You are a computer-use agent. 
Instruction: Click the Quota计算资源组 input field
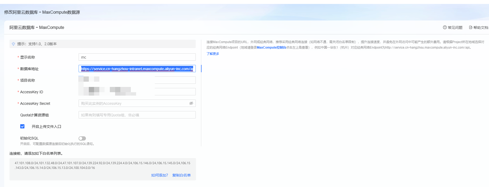click(137, 115)
